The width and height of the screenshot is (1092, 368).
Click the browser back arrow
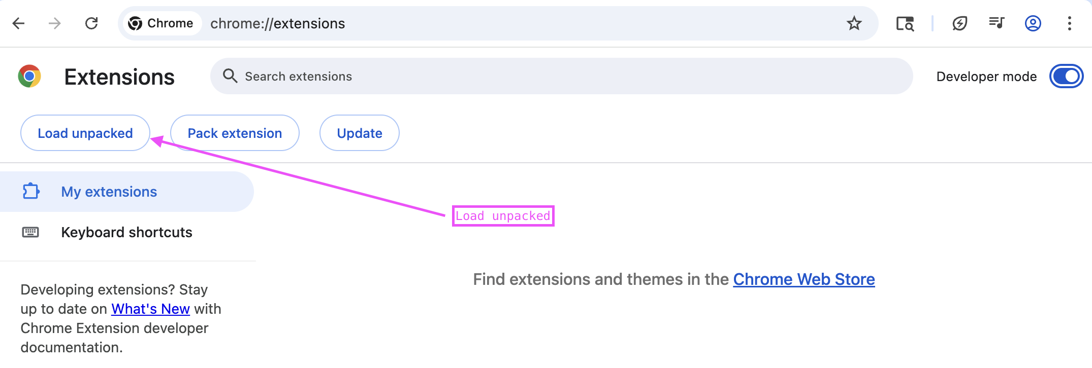point(19,23)
